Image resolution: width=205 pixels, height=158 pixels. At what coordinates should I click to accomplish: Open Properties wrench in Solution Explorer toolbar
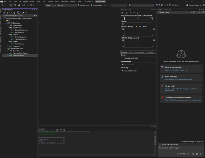[x=23, y=13]
